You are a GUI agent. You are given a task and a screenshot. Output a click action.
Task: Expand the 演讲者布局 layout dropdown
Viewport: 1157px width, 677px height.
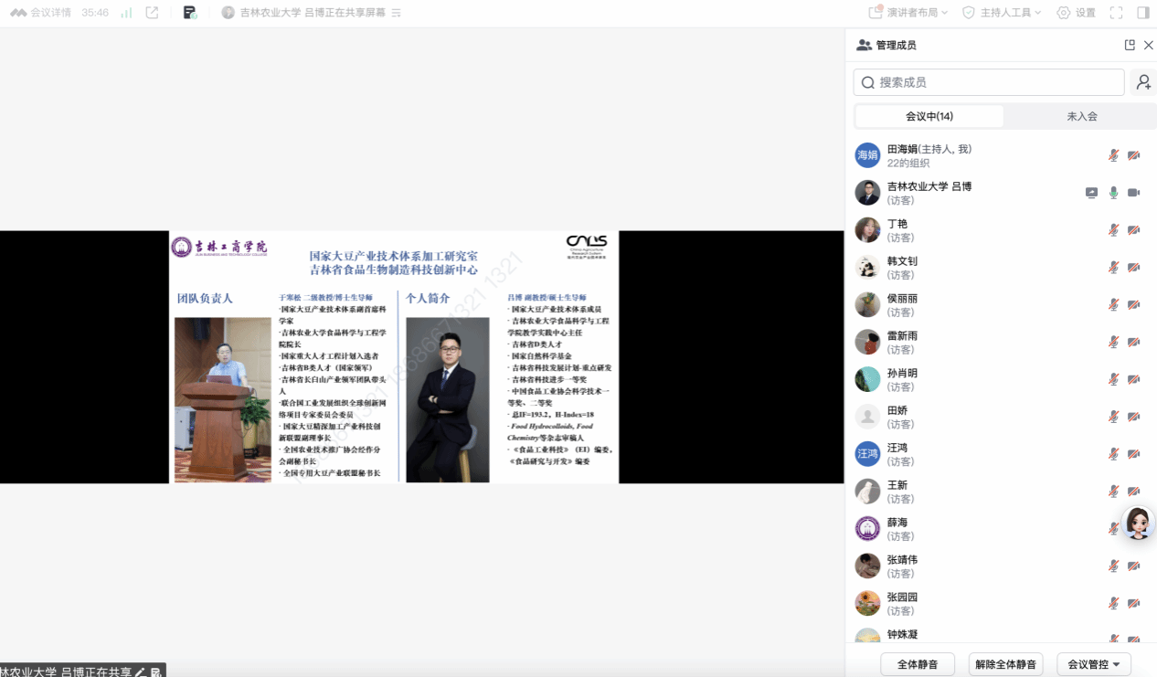(908, 13)
